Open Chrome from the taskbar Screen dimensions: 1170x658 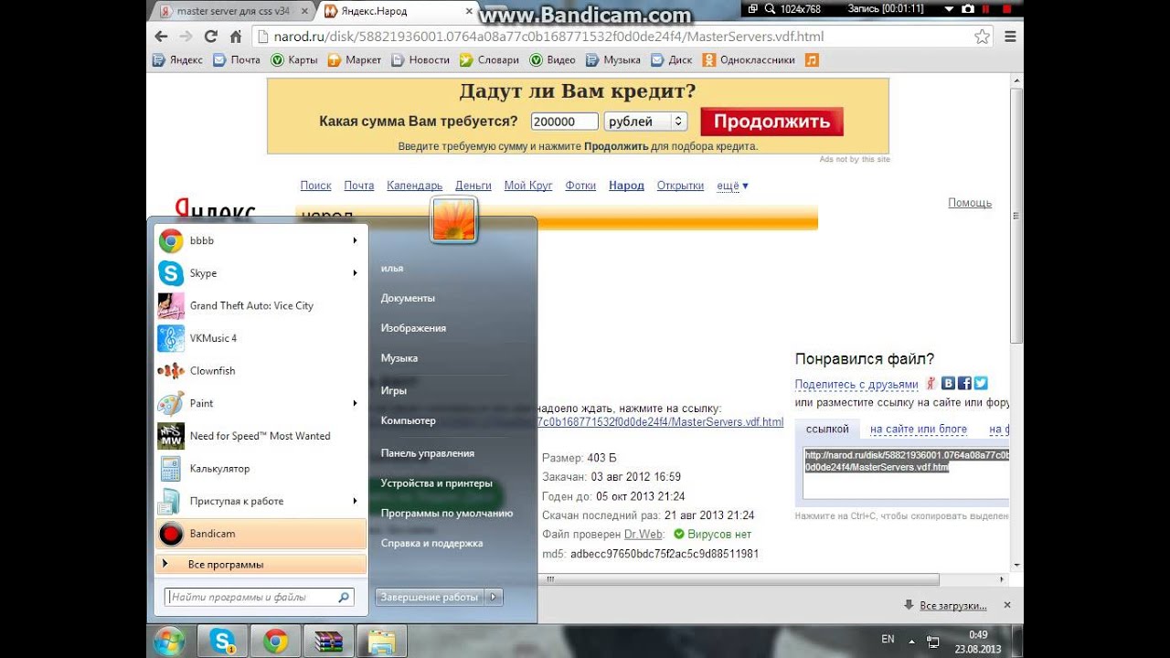click(x=275, y=642)
